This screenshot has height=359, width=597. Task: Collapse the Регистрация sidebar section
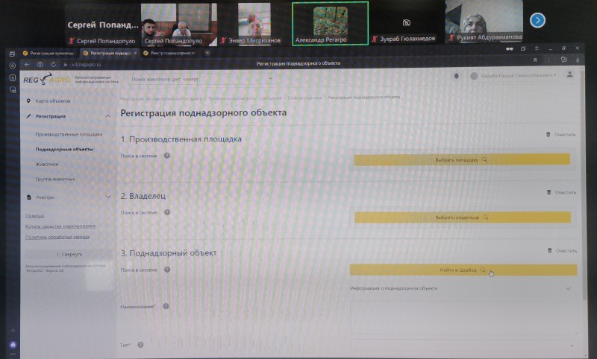tap(107, 116)
